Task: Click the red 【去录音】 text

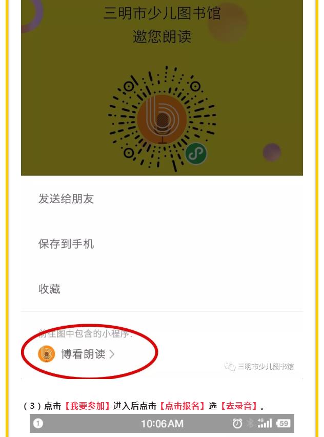Action: pyautogui.click(x=239, y=406)
